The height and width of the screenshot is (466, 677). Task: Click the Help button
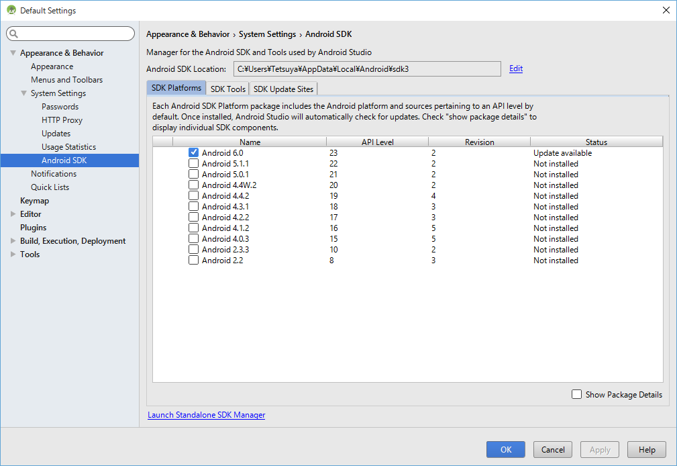647,450
